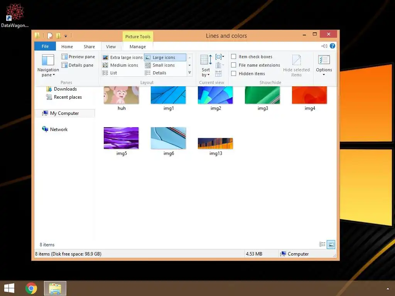Select Details layout in ribbon

coord(155,73)
